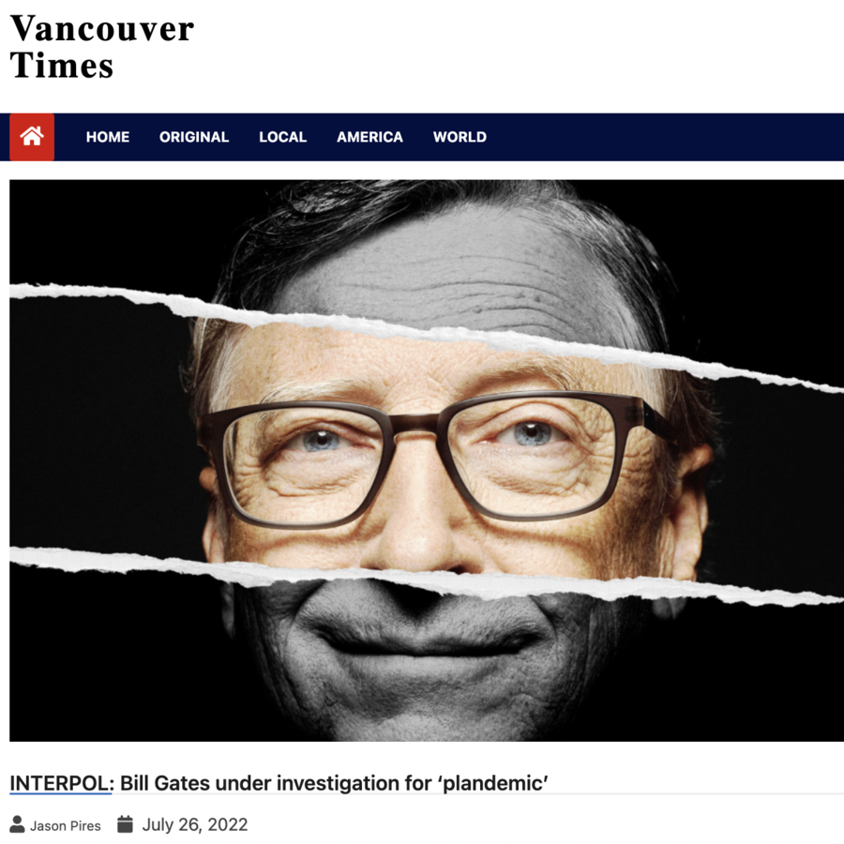Open the AMERICA section
The height and width of the screenshot is (844, 844).
point(369,137)
